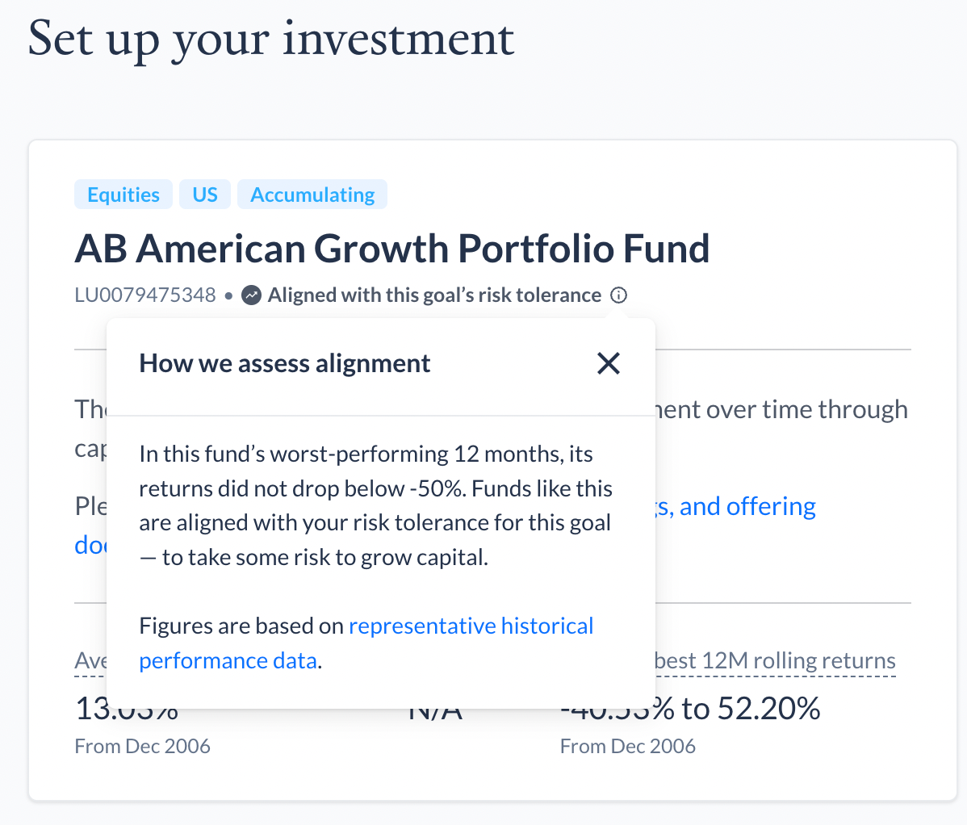Click the partially hidden 'doc' link text
This screenshot has width=967, height=825.
90,545
